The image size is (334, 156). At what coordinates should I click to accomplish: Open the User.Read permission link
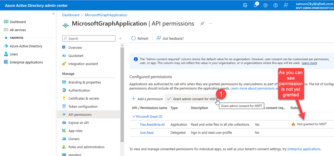(147, 133)
